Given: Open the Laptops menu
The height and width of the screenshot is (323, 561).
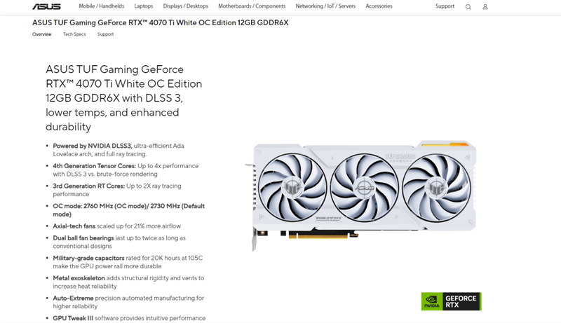Looking at the screenshot, I should click(x=144, y=6).
